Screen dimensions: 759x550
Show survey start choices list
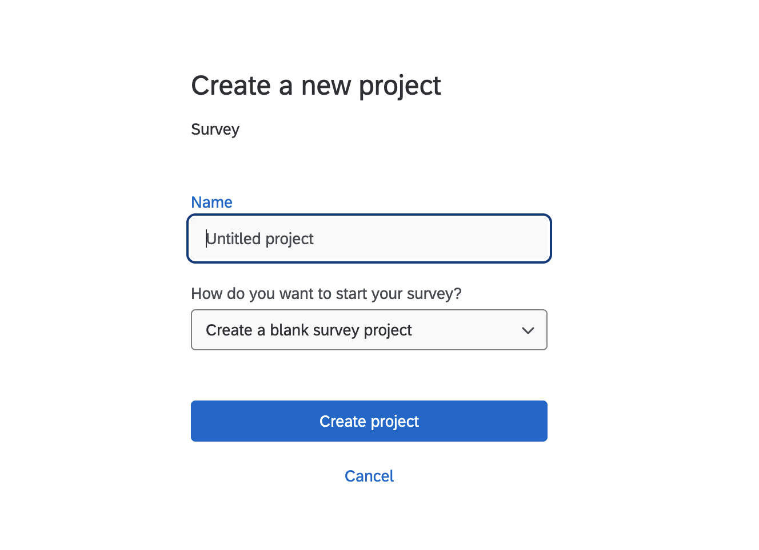tap(369, 330)
